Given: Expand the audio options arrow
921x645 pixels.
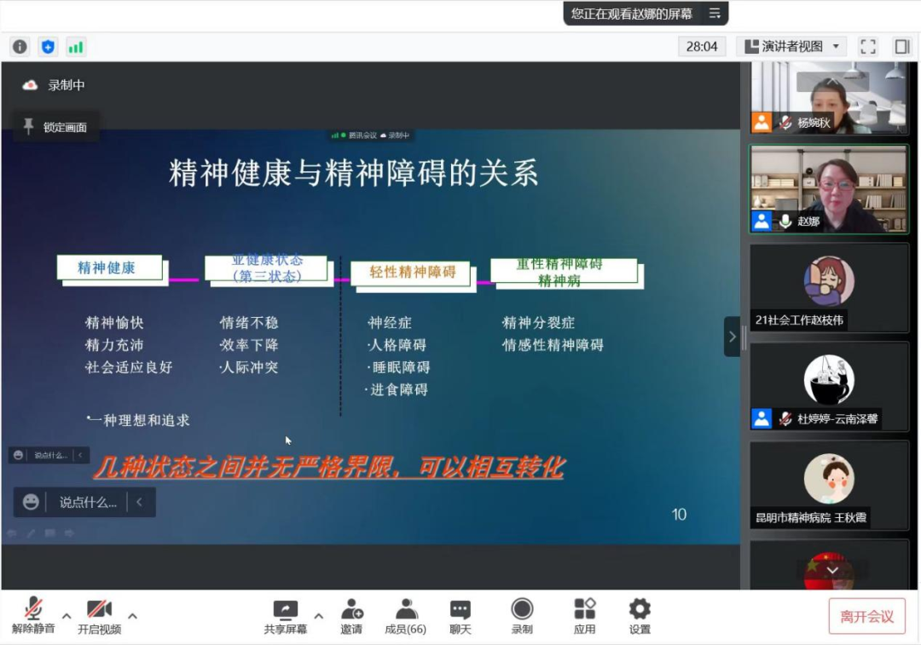Looking at the screenshot, I should (67, 615).
